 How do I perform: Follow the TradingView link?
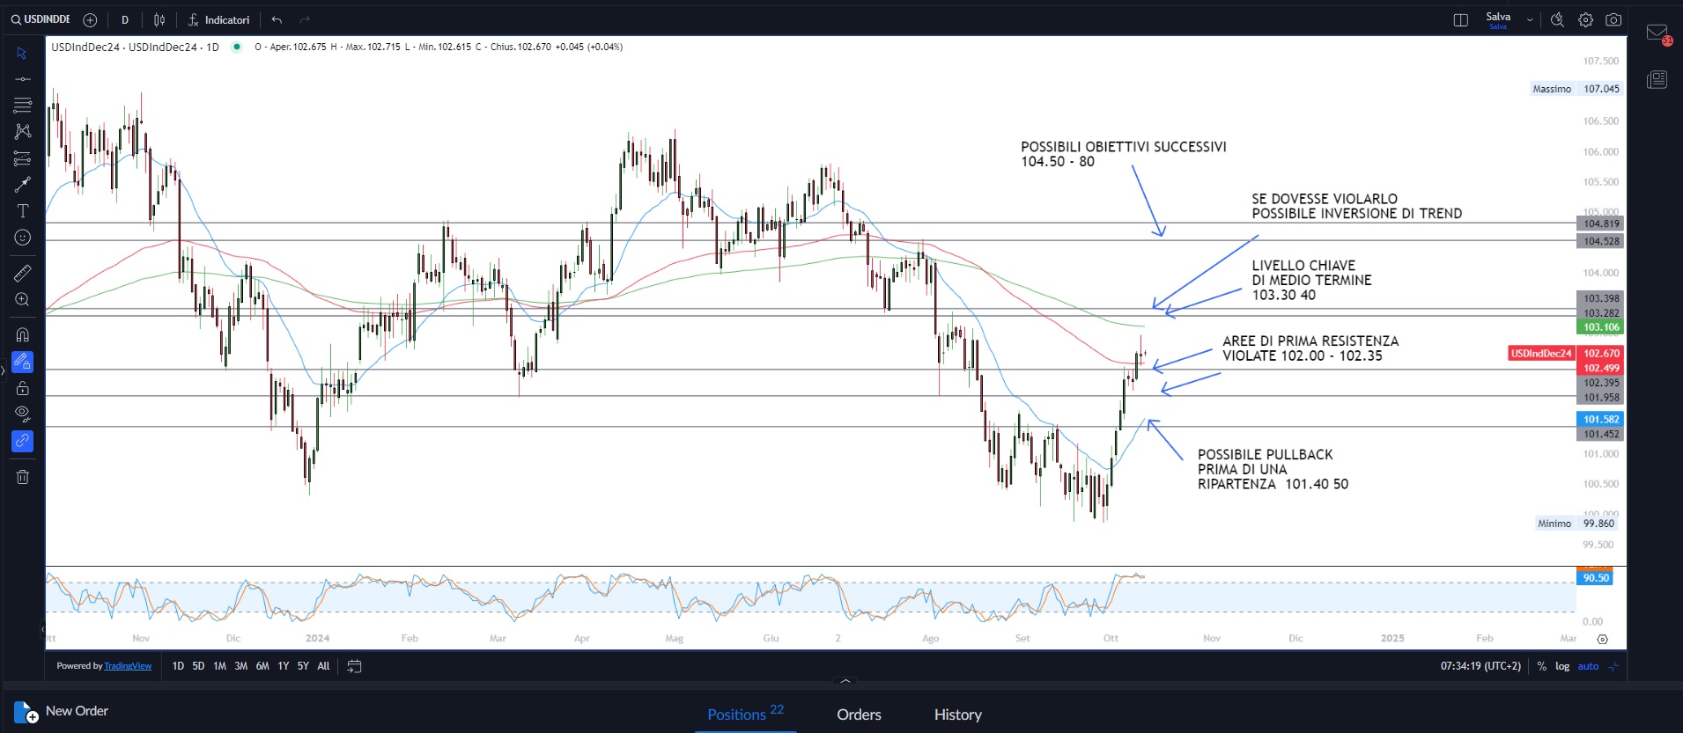coord(128,666)
